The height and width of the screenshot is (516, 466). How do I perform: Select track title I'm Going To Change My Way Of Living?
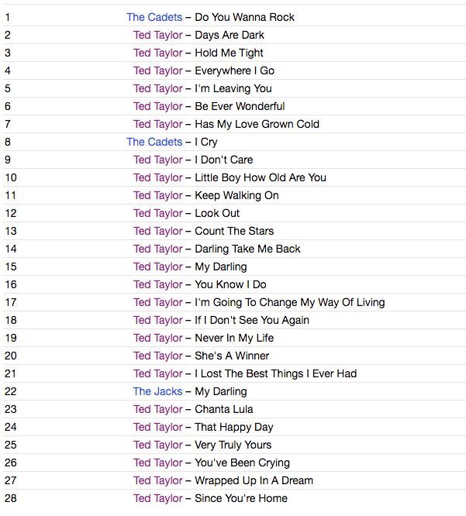(289, 302)
